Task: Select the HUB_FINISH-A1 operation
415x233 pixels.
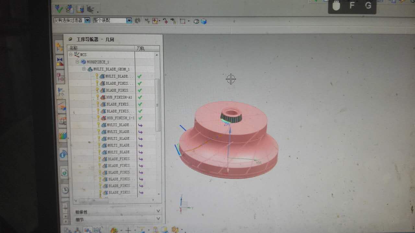Action: tap(119, 97)
